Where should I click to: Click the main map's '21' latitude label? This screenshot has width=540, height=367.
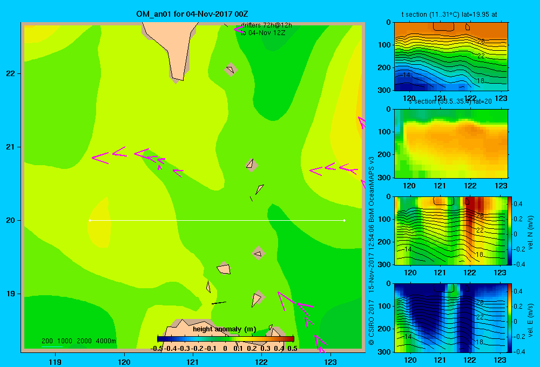[x=10, y=147]
